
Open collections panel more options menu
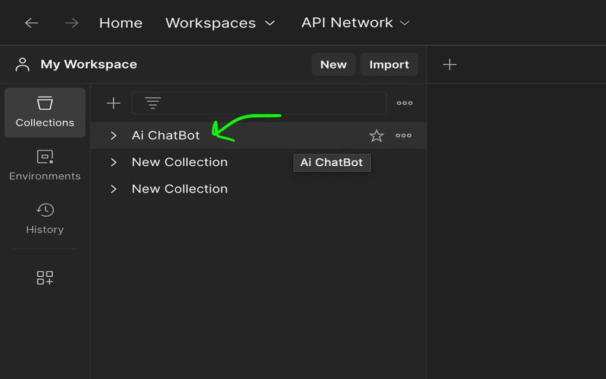coord(405,103)
